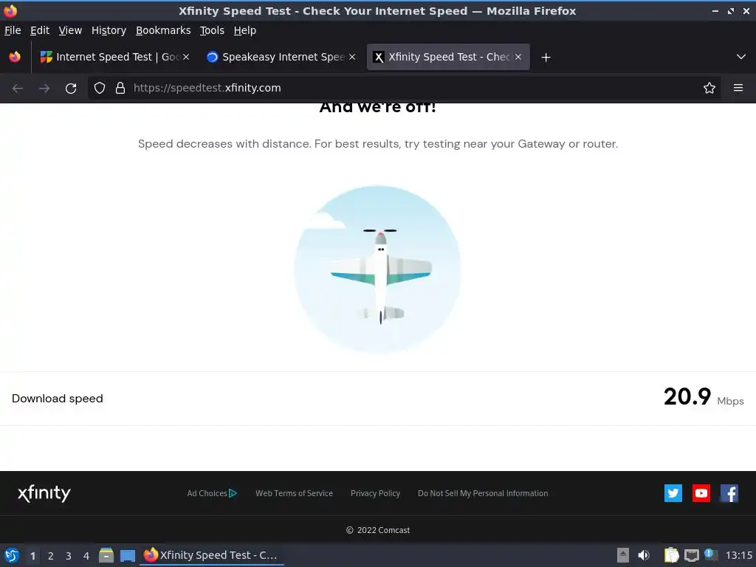Reload the current page
Image resolution: width=756 pixels, height=567 pixels.
pos(71,89)
